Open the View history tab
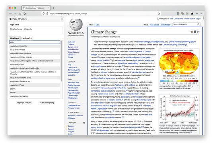Viewport: 212px width, 145px height. (x=165, y=25)
